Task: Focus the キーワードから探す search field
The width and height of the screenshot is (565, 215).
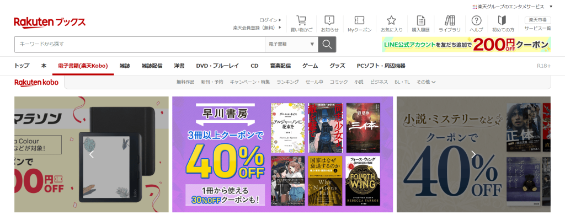Action: point(140,44)
